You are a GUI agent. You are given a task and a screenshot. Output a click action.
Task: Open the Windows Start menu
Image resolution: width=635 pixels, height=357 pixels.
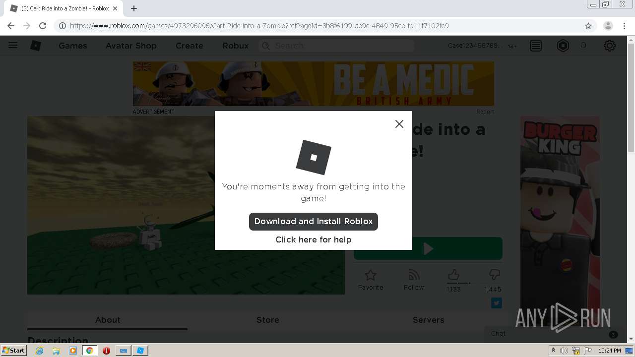pyautogui.click(x=14, y=351)
